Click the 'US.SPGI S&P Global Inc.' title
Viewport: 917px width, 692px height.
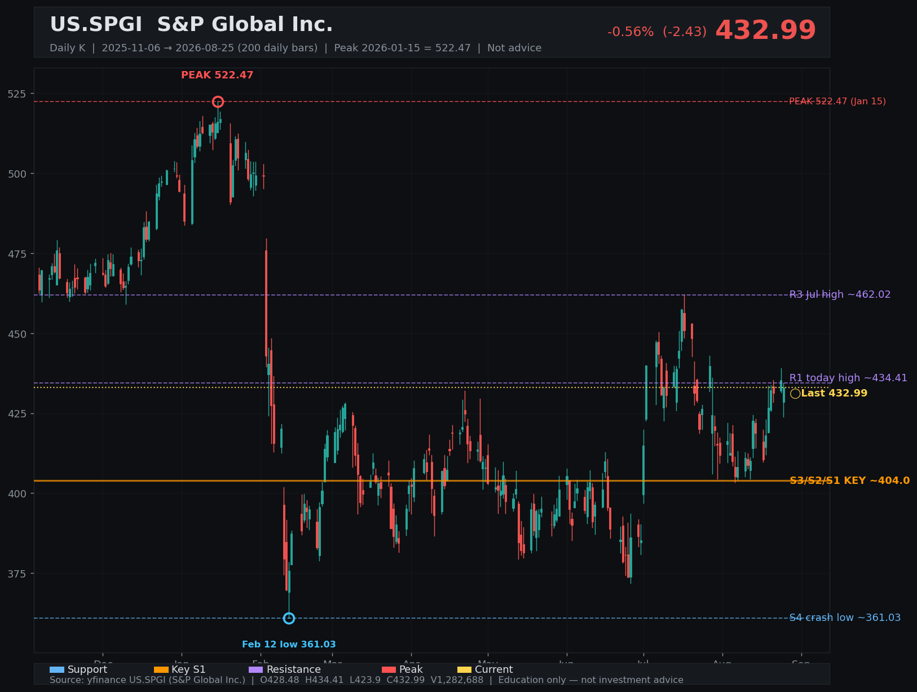[x=191, y=25]
